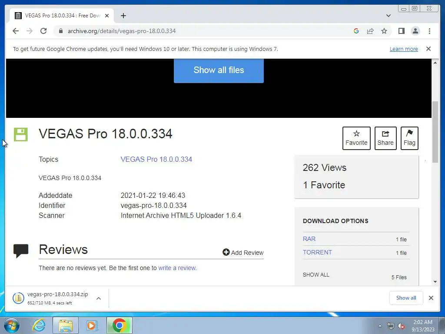445x334 pixels.
Task: Open Learn more link about Chrome updates
Action: [x=404, y=49]
